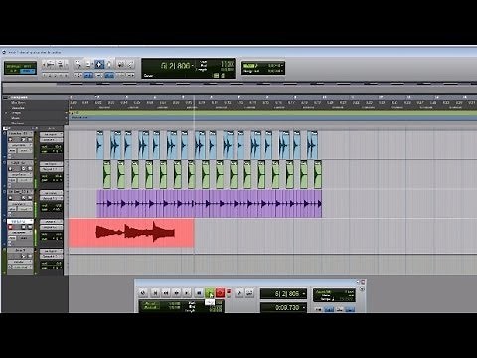Click the last transport button before counter
The height and width of the screenshot is (358, 477).
click(x=249, y=293)
